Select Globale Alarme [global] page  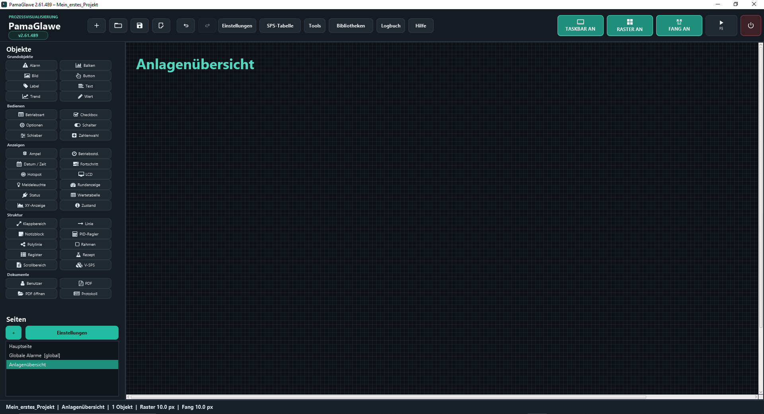coord(62,356)
